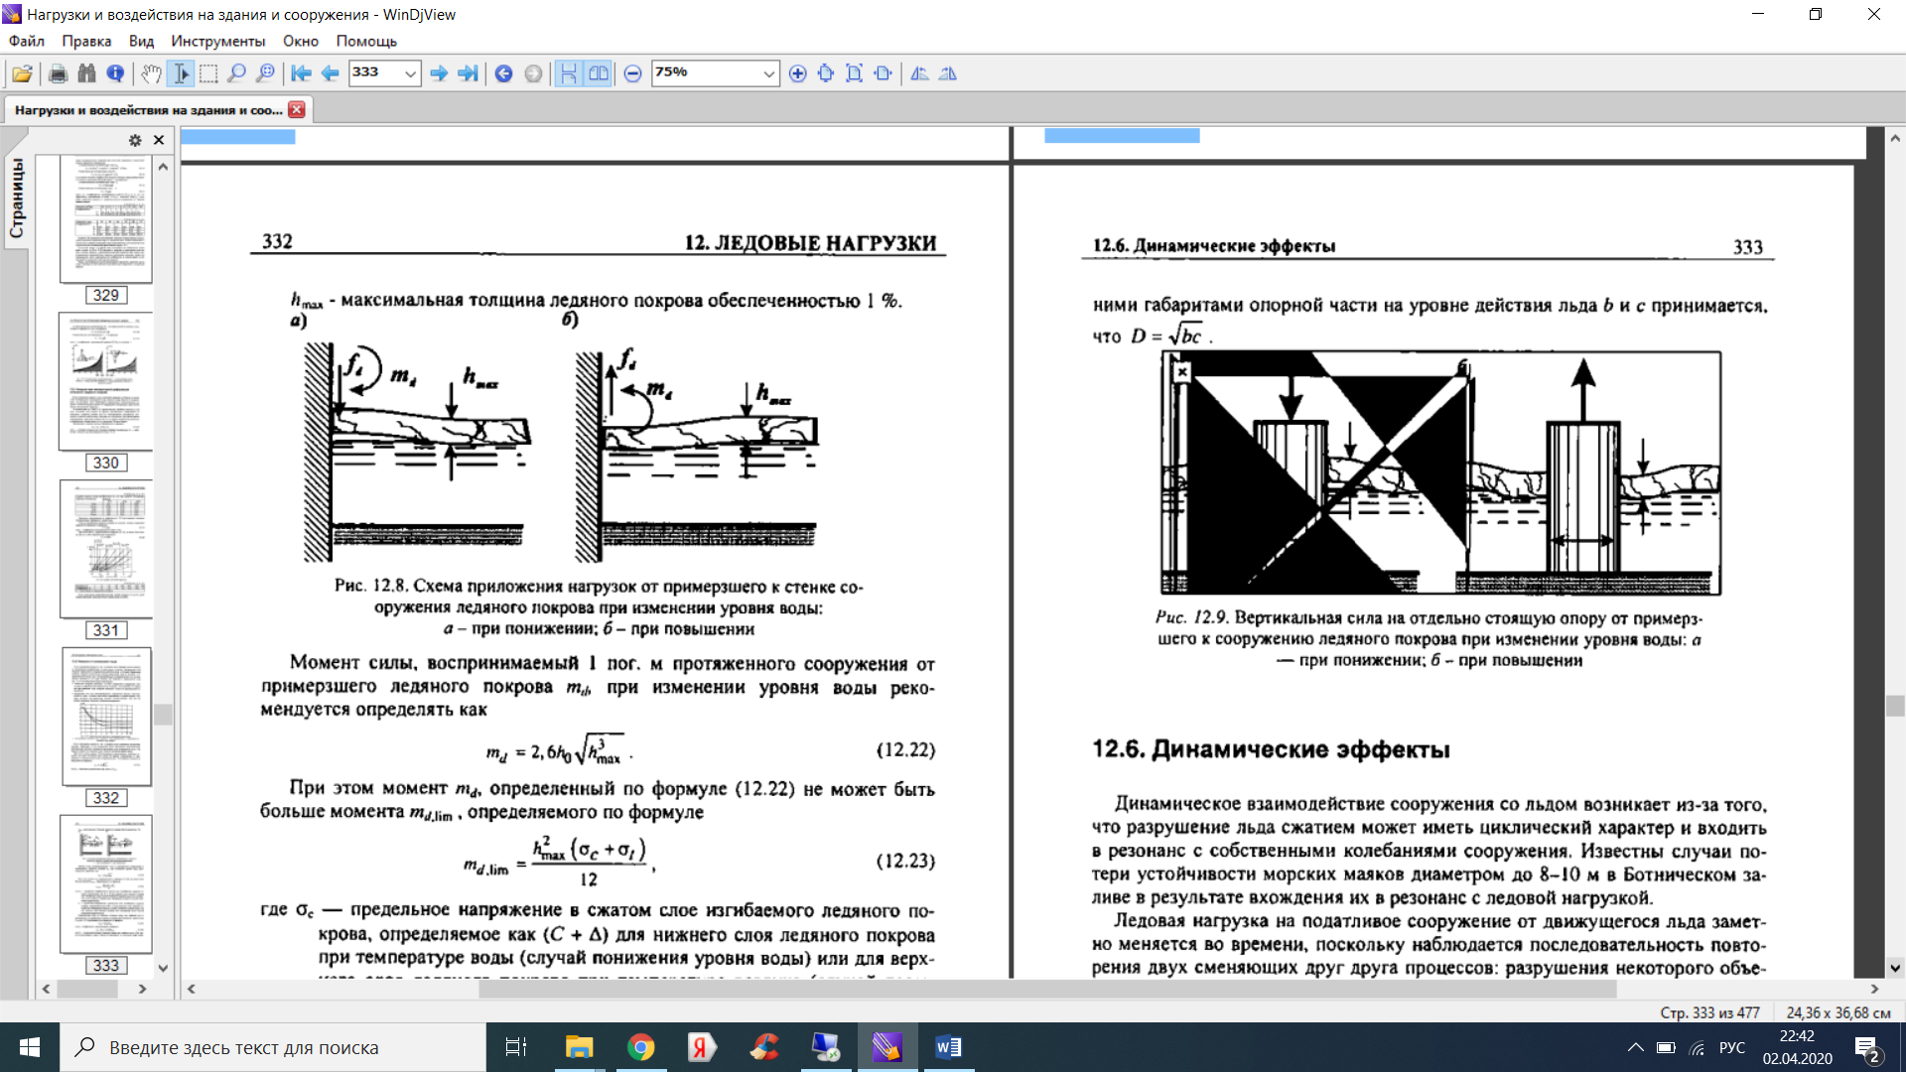This screenshot has width=1906, height=1072.
Task: Click the Zoom in plus icon
Action: point(797,73)
